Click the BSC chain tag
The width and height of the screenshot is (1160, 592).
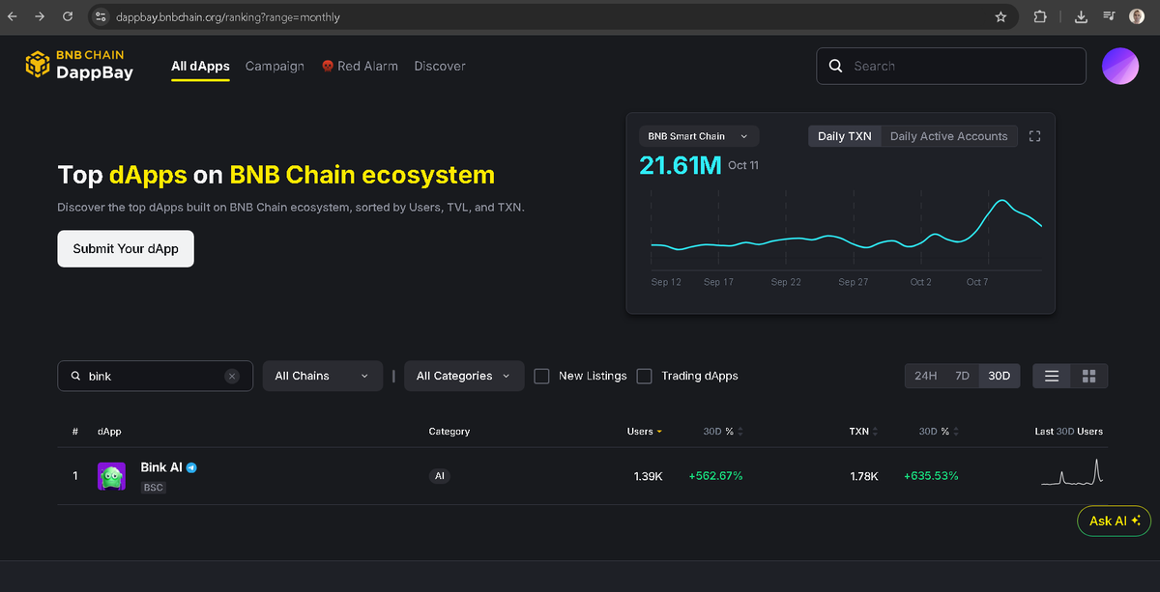pos(154,488)
